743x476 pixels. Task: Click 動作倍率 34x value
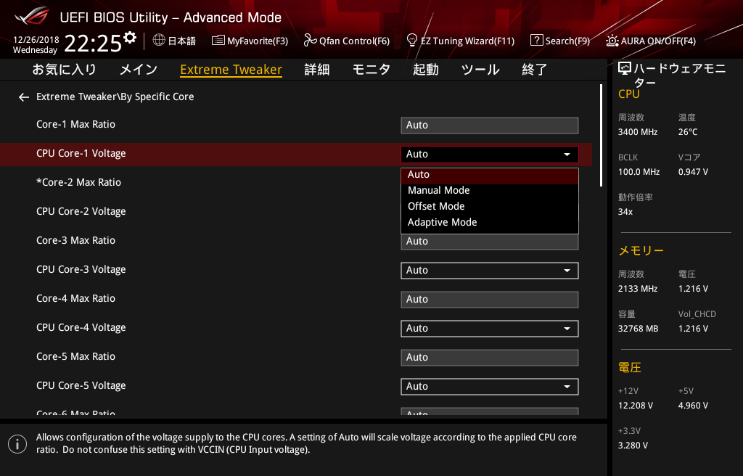point(625,212)
